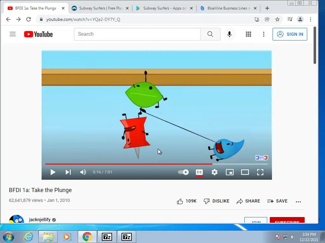Viewport: 325px width, 243px height.
Task: Go back to the previous page
Action: click(8, 19)
